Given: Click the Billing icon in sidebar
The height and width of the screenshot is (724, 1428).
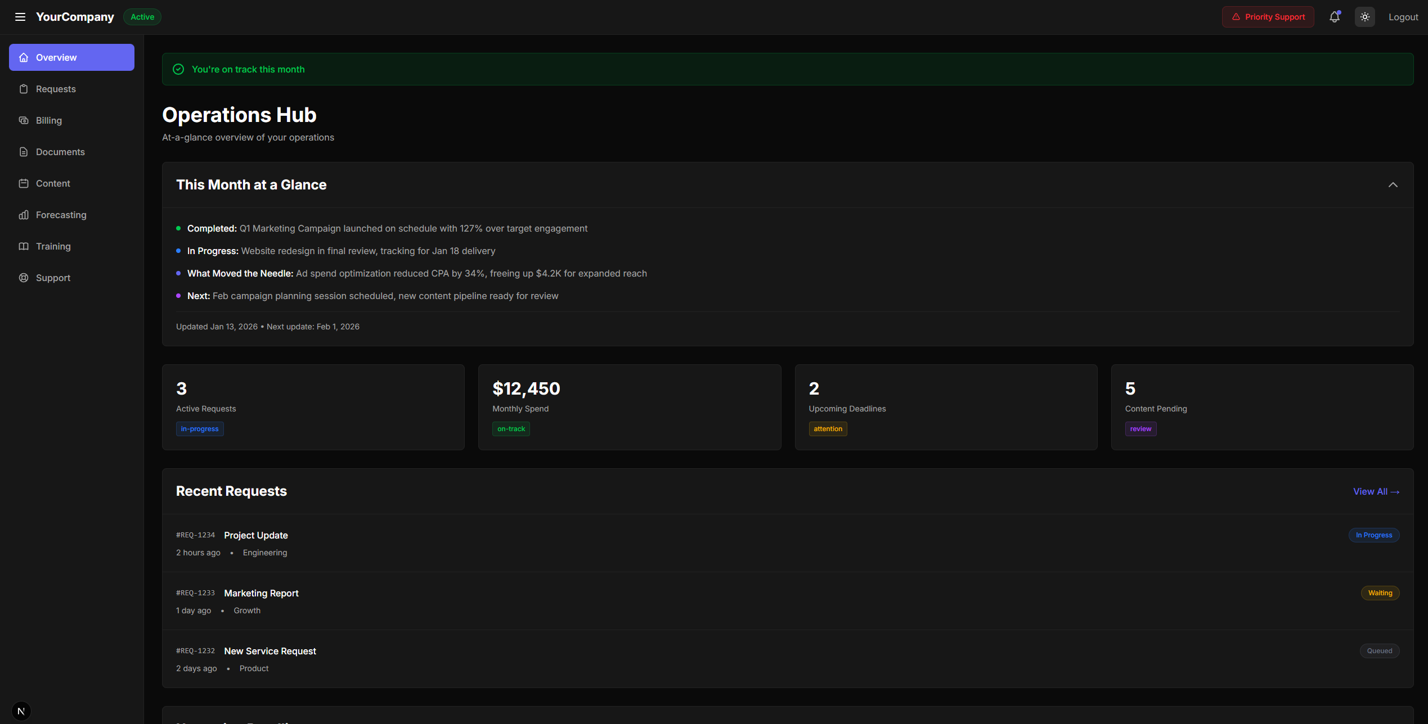Looking at the screenshot, I should (24, 120).
